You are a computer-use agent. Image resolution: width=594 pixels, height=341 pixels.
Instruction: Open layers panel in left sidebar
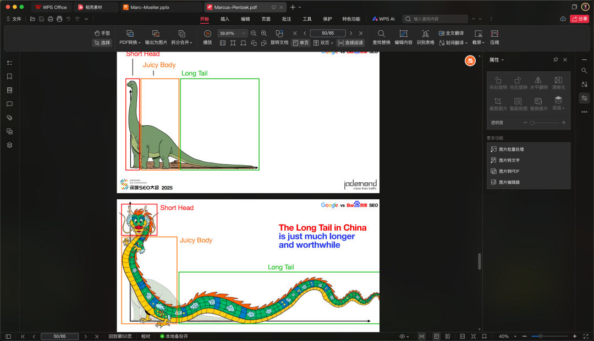9,145
